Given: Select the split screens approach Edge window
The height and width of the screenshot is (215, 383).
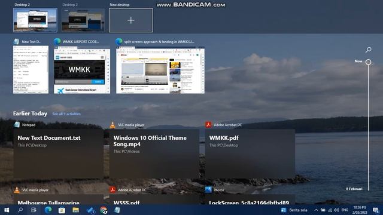Looking at the screenshot, I should click(160, 69).
